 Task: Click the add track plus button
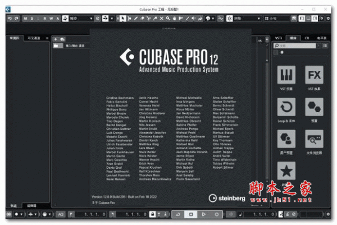click(56, 39)
